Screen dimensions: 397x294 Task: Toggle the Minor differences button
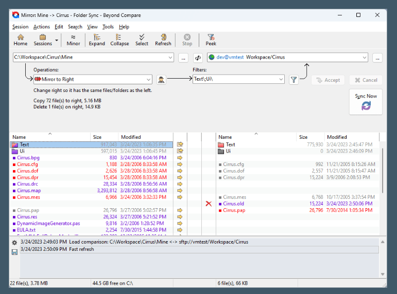click(x=74, y=40)
